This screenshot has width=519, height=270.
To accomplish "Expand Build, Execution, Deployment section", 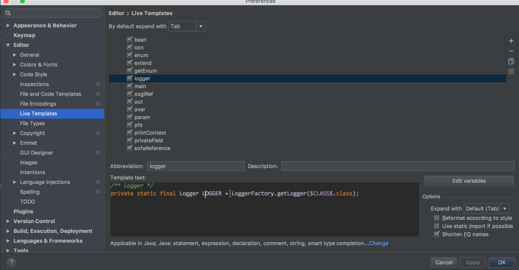I will (8, 231).
